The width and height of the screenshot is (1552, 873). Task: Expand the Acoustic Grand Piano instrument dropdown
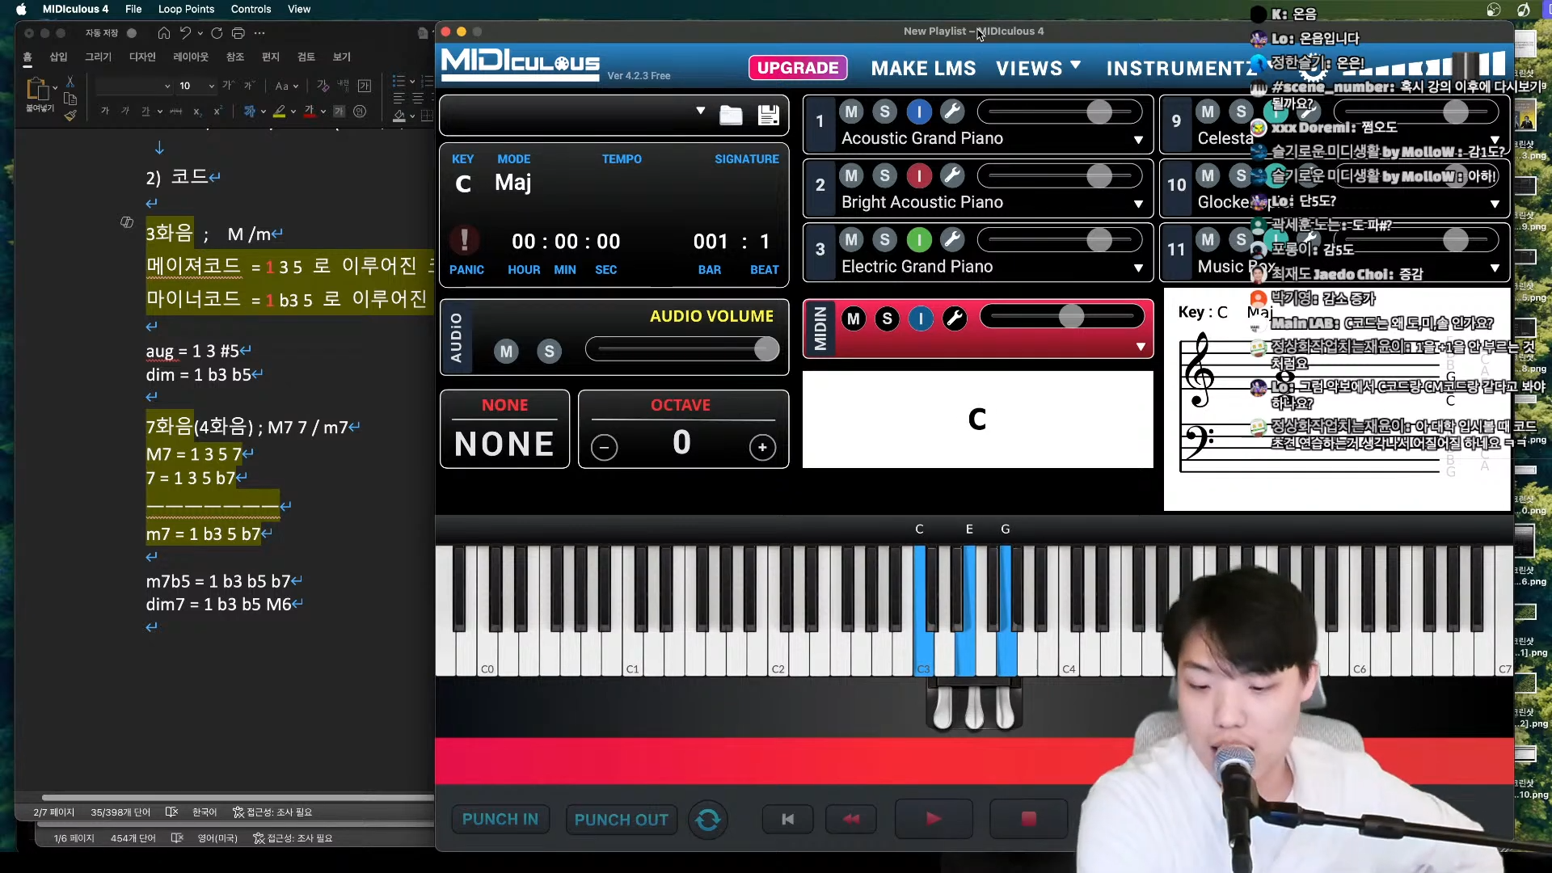[1138, 140]
